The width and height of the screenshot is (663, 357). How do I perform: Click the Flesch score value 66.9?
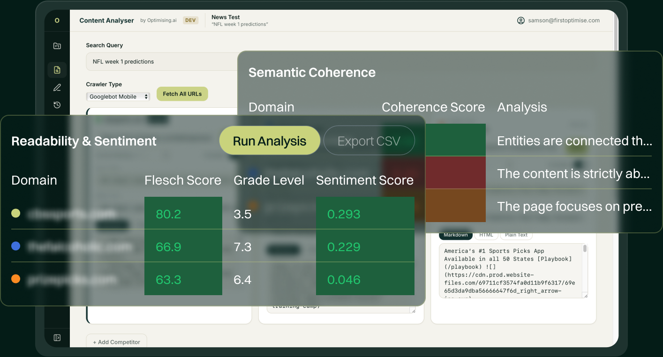tap(168, 247)
